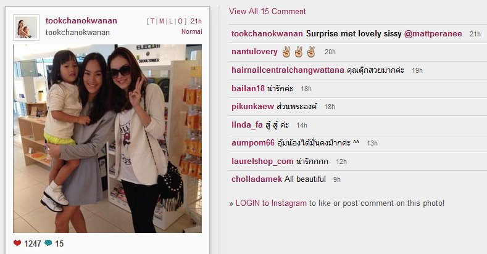Open the @mattperanee mention link
This screenshot has width=487, height=254.
point(433,34)
